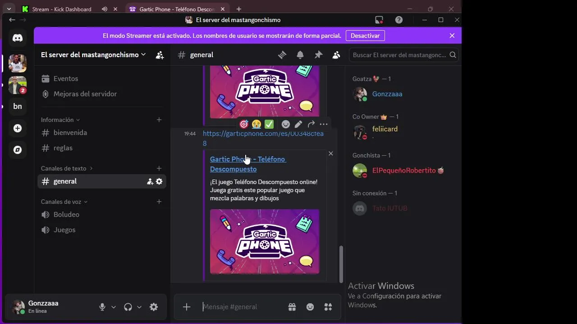Image resolution: width=577 pixels, height=324 pixels.
Task: Open general channel settings gear
Action: point(159,181)
